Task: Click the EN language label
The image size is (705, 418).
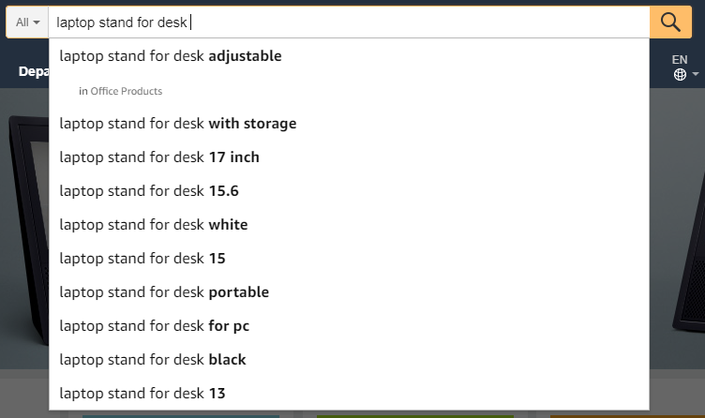Action: pyautogui.click(x=680, y=59)
